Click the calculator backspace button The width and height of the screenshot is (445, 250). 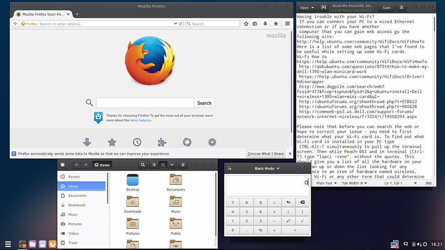click(302, 202)
